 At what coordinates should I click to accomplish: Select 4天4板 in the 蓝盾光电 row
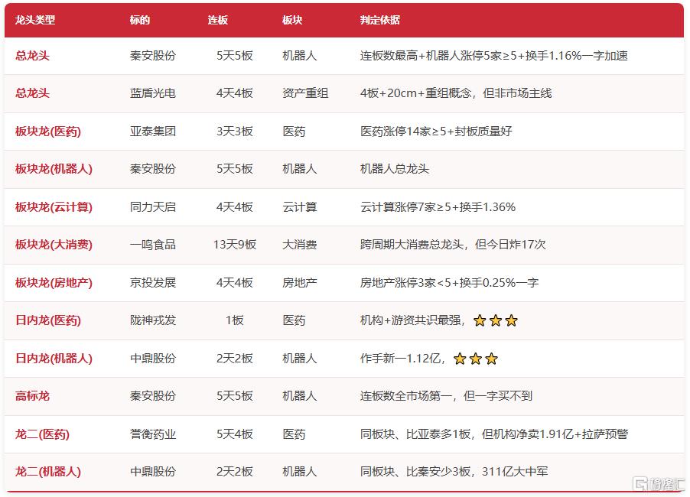[x=235, y=93]
